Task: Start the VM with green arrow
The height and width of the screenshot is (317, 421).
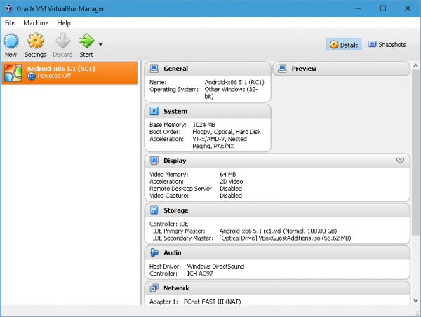Action: 86,41
